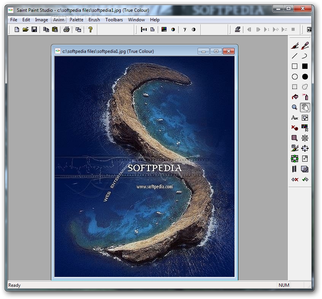Screen dimensions: 322x299
Task: Create a new image with the New icon
Action: pyautogui.click(x=17, y=29)
